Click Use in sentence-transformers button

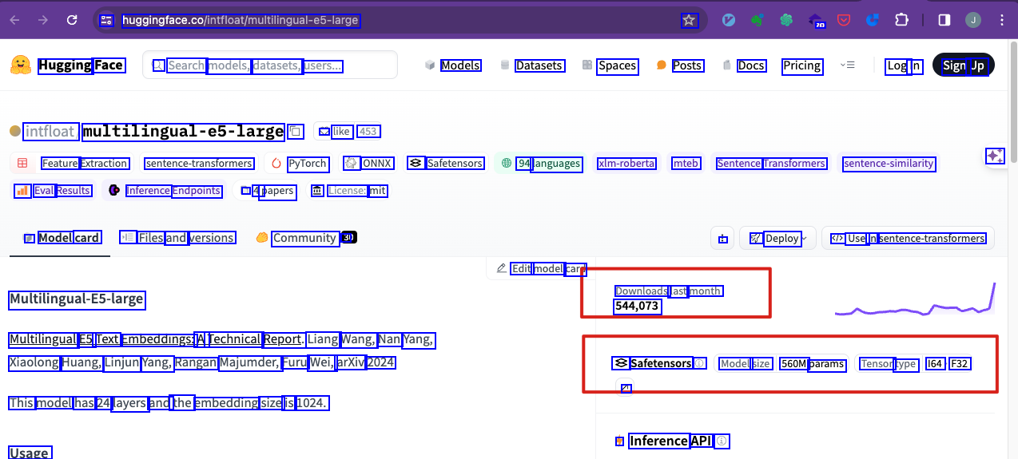coord(907,238)
